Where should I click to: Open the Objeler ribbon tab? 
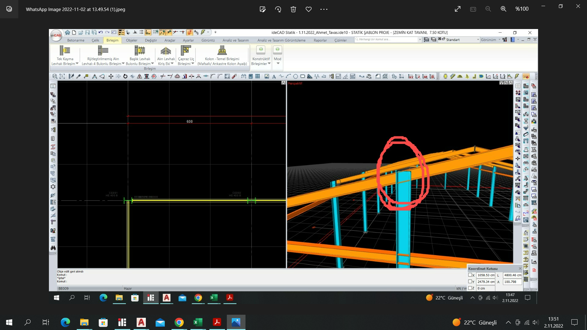tap(132, 40)
